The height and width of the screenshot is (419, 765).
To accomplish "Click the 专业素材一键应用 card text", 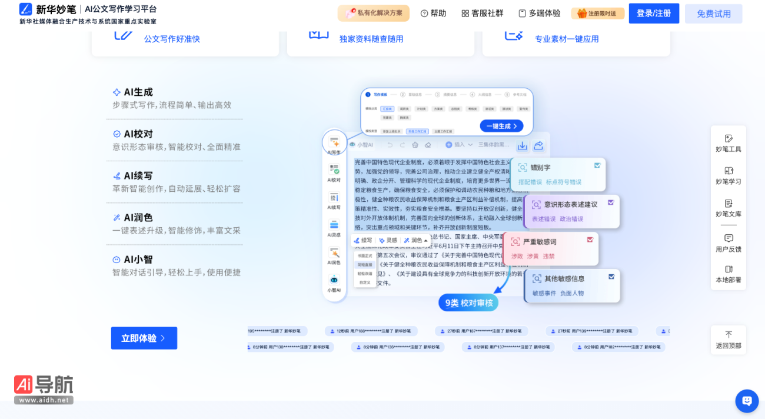I will click(567, 39).
